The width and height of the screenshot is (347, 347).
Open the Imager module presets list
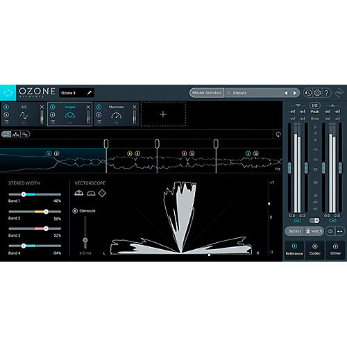[53, 121]
